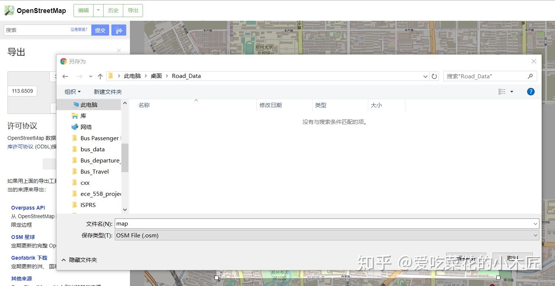555x286 pixels.
Task: Open the 导出 tab
Action: coord(133,10)
